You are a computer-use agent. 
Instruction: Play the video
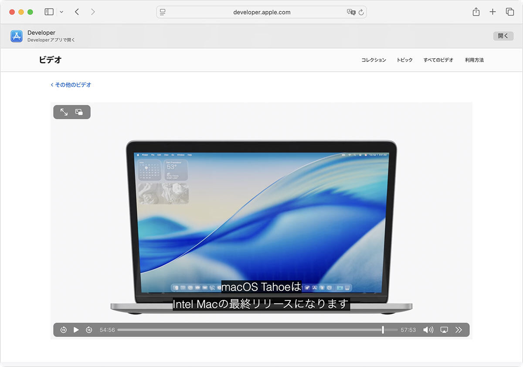tap(76, 330)
